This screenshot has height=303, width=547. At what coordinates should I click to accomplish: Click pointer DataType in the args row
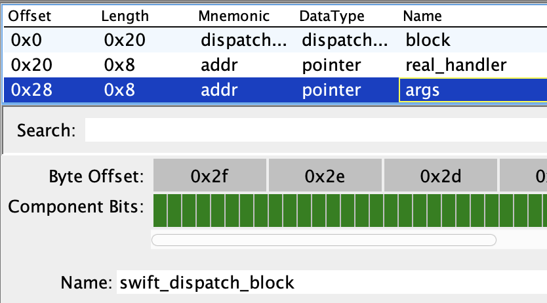click(331, 90)
